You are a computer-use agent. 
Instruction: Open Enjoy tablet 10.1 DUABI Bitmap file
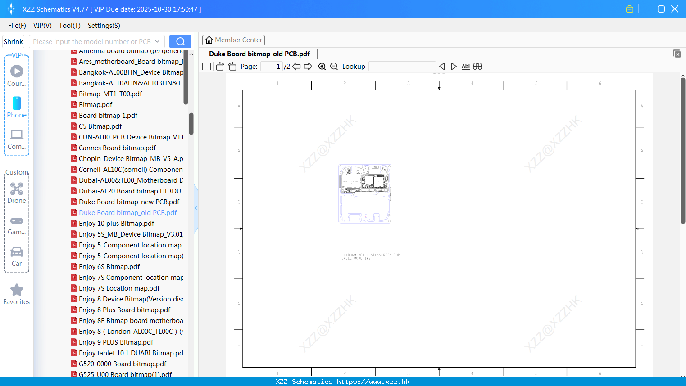click(127, 353)
